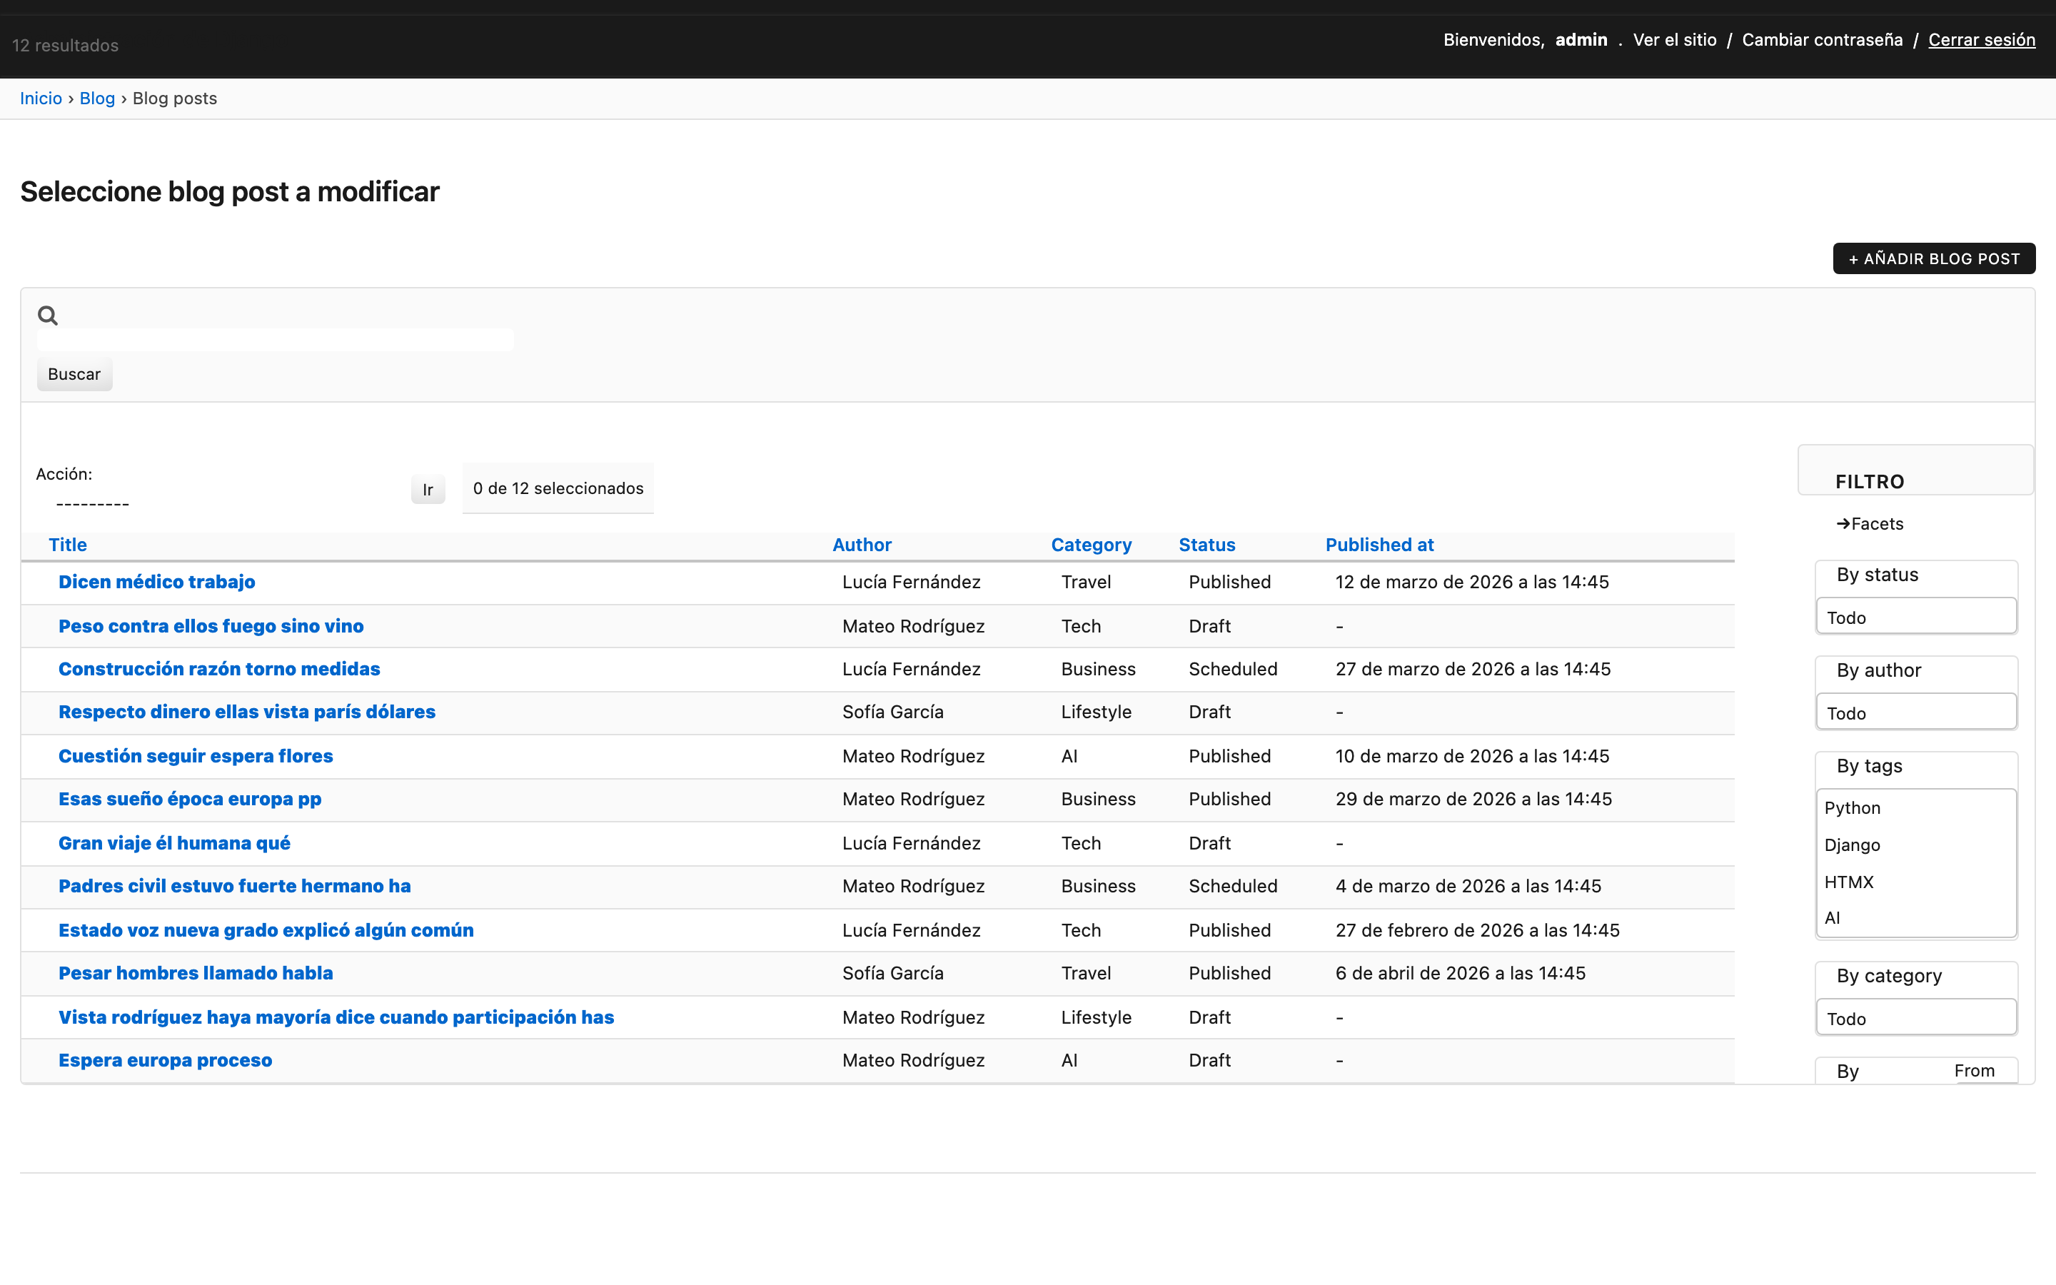Open post 'Padres civil estuvo fuerte hermano ha'
This screenshot has height=1285, width=2056.
click(234, 887)
